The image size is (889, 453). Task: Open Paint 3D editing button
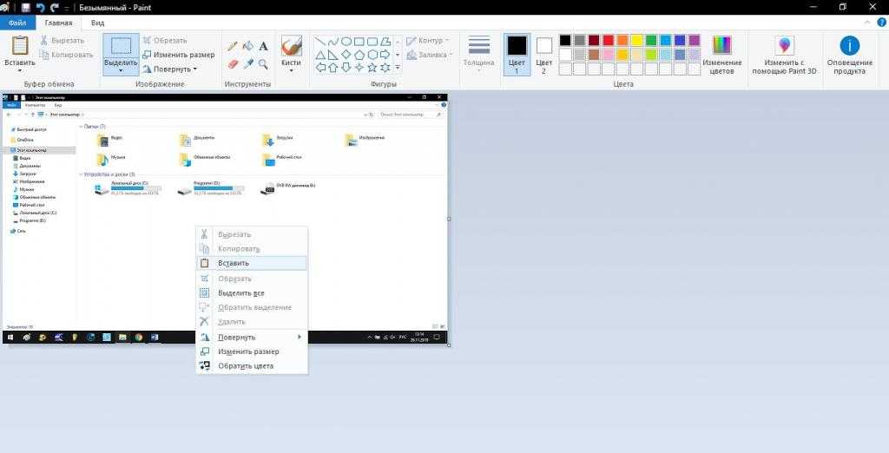784,55
